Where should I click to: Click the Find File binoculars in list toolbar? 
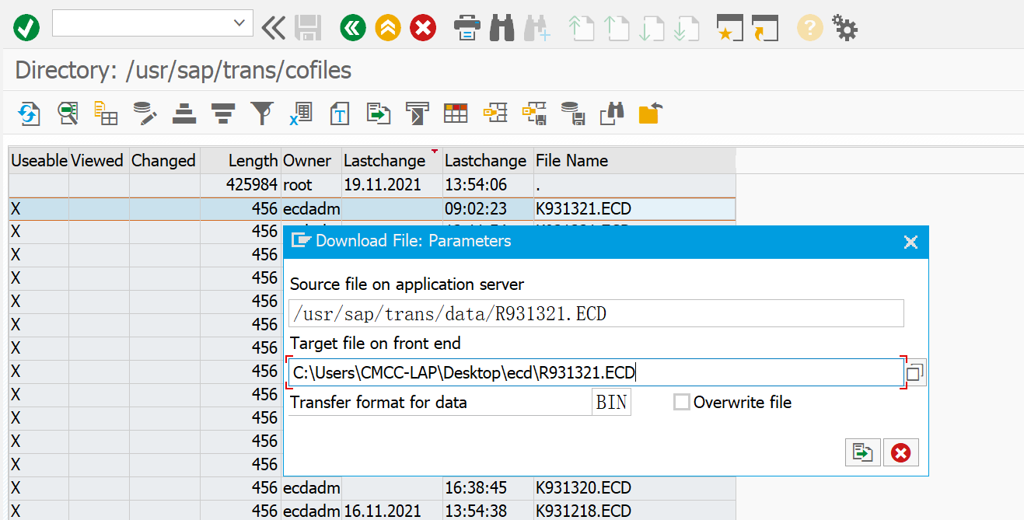coord(612,113)
